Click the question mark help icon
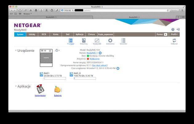Screen dimensions: 194x124 pyautogui.click(x=173, y=30)
